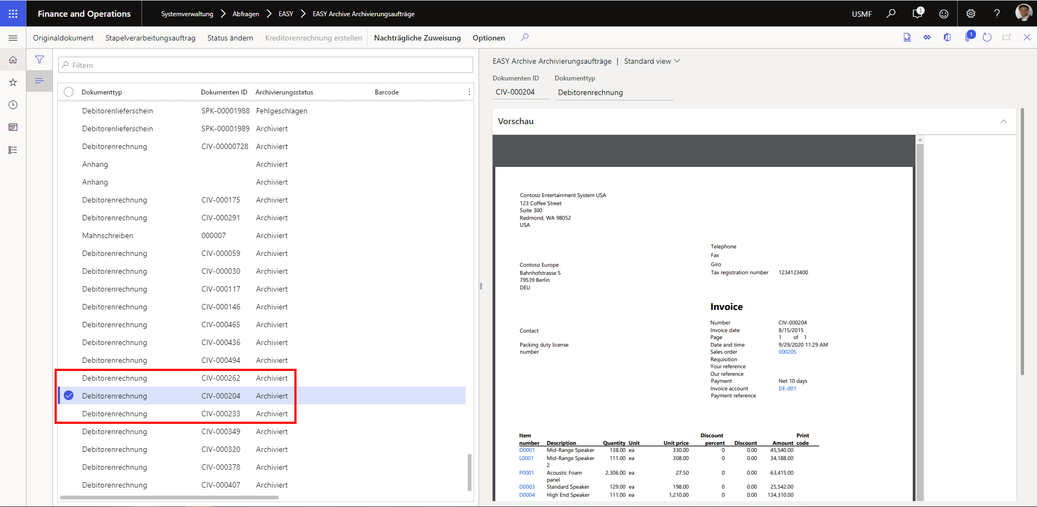
Task: Open form in new window icon
Action: point(1007,37)
